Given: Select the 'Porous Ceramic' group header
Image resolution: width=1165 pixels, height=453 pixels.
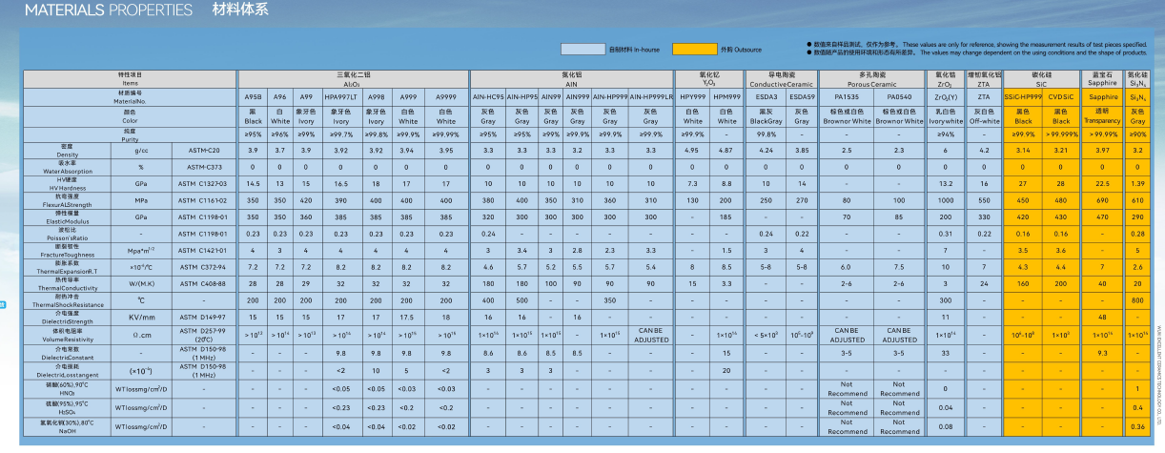Looking at the screenshot, I should pyautogui.click(x=872, y=79).
